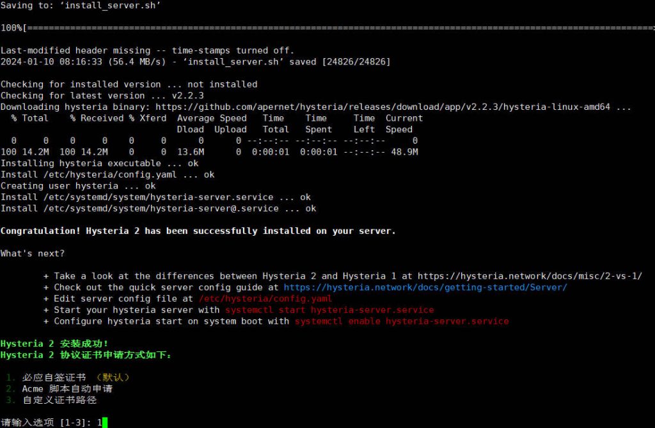Click the 'Hysteria 2 协议证书申请方式如下' heading
This screenshot has height=428, width=655.
(86, 355)
